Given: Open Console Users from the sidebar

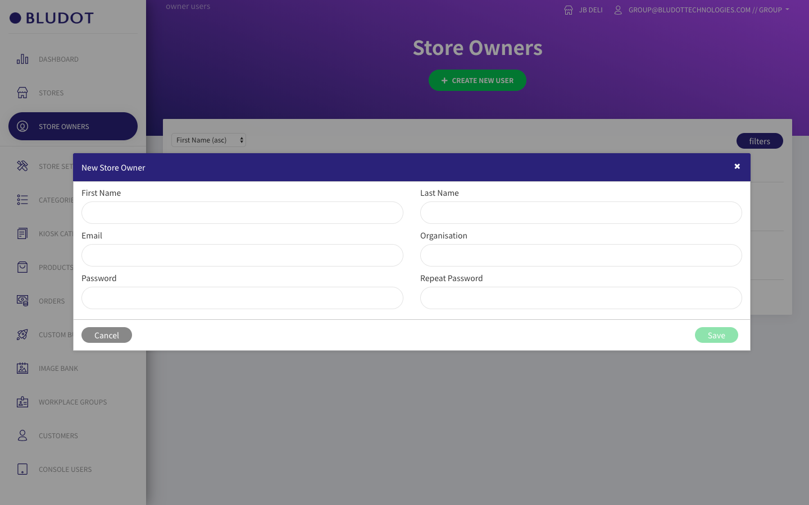Looking at the screenshot, I should [22, 469].
